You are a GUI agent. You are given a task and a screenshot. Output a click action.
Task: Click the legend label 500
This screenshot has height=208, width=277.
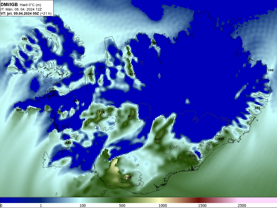coord(122,206)
